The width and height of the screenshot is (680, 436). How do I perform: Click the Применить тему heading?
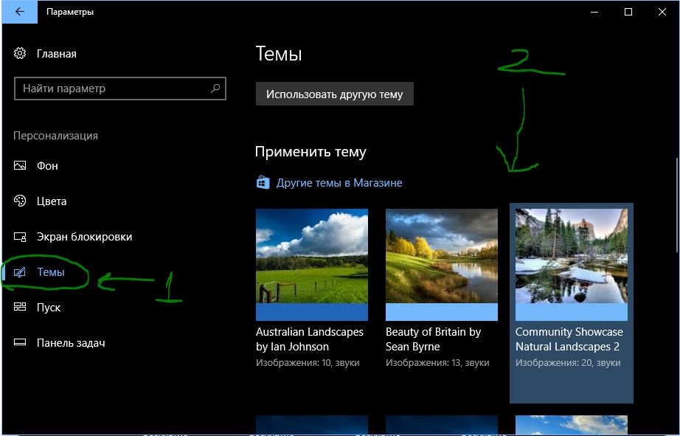(x=310, y=152)
